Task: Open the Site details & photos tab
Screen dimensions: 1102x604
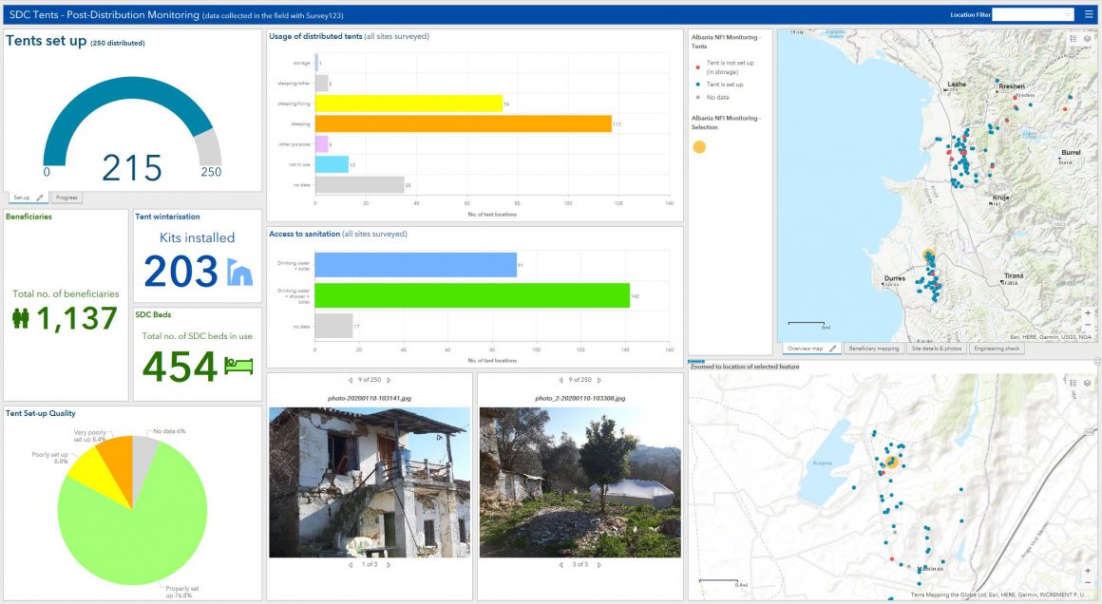Action: tap(937, 349)
